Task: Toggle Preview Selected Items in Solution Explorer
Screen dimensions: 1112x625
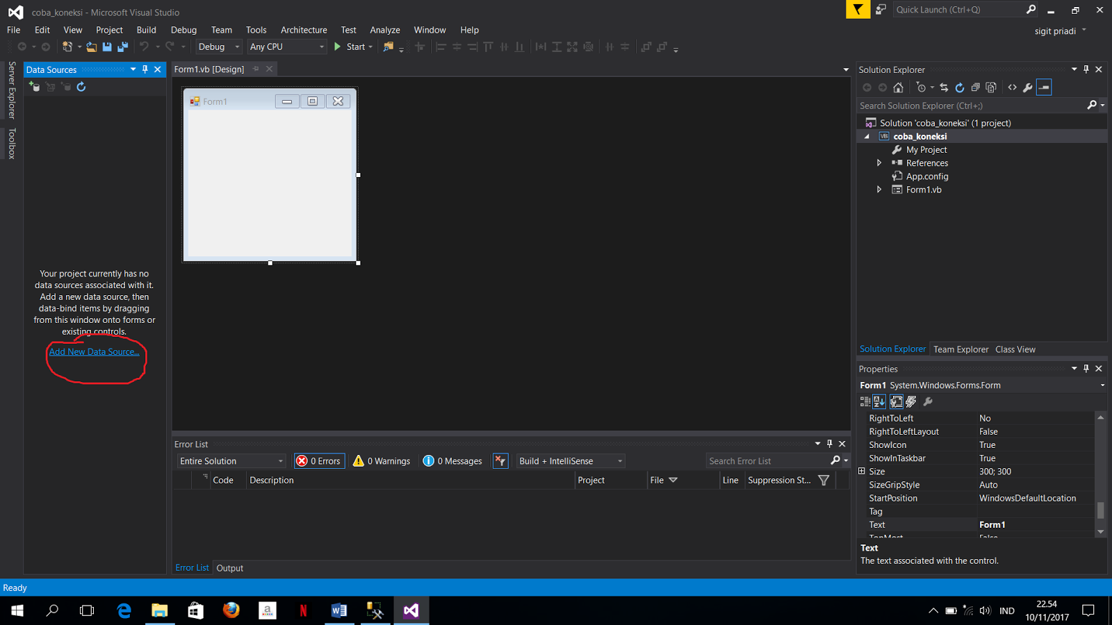Action: [x=1044, y=87]
